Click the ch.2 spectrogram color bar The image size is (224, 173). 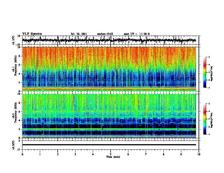(204, 119)
